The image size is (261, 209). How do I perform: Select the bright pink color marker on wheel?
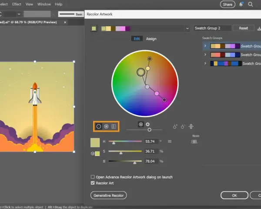click(157, 94)
